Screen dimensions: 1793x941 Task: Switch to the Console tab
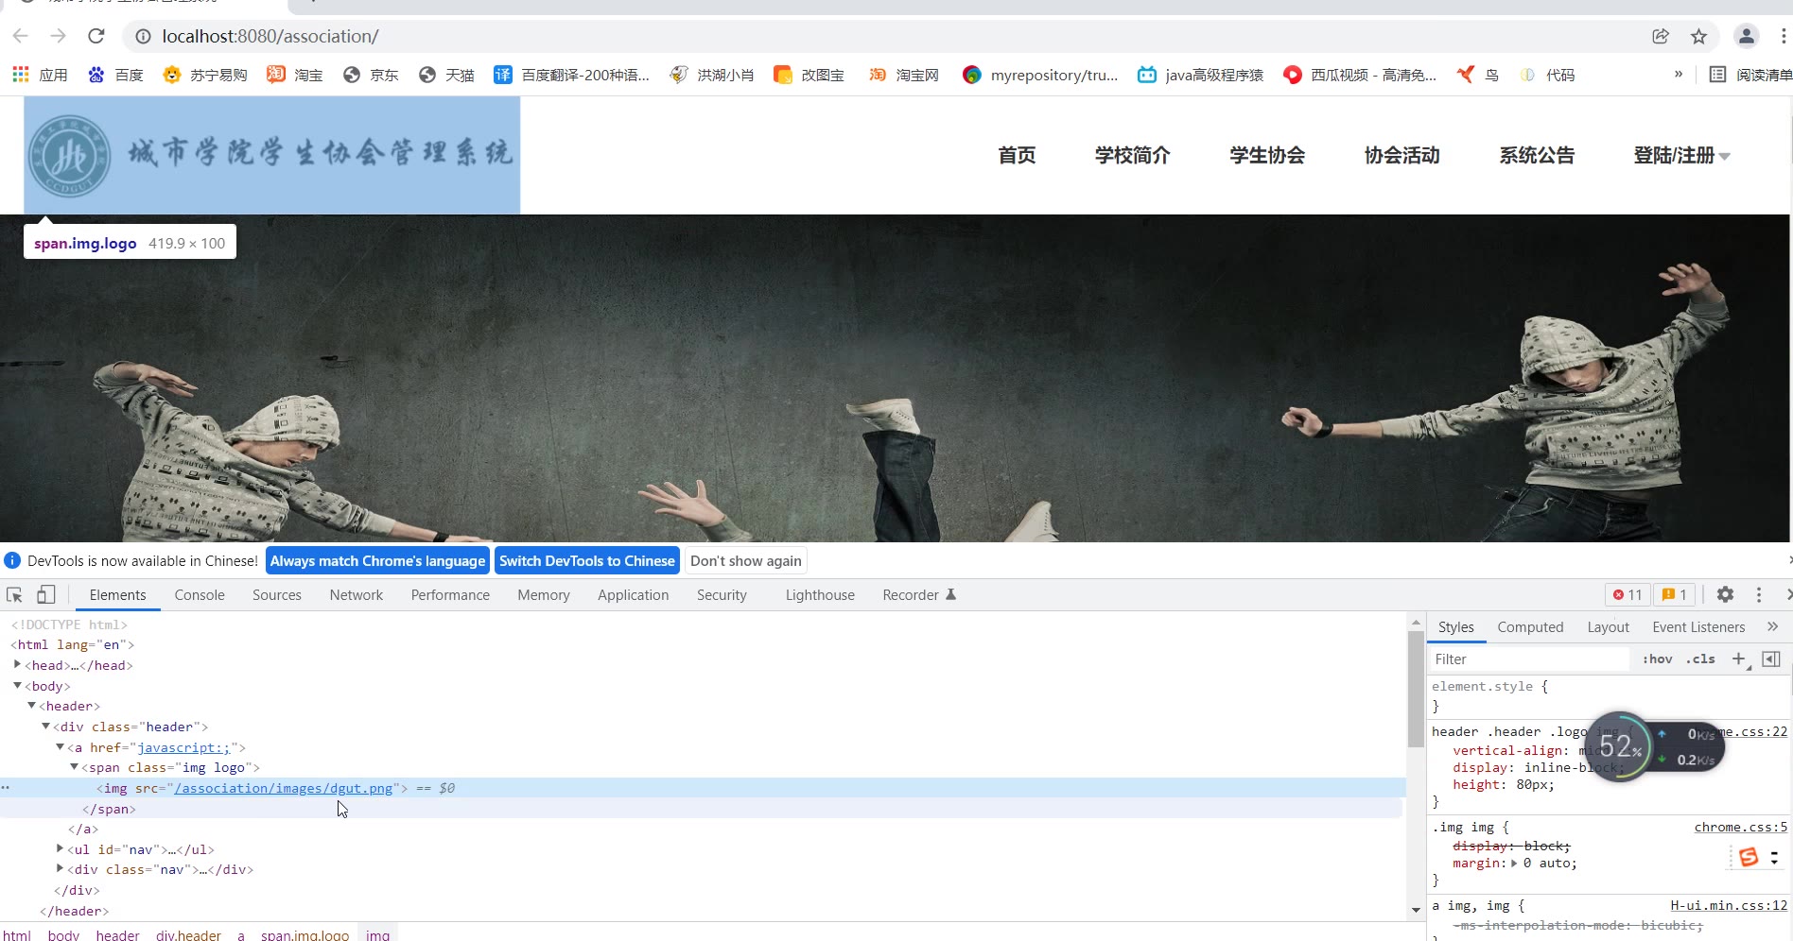[x=200, y=595]
